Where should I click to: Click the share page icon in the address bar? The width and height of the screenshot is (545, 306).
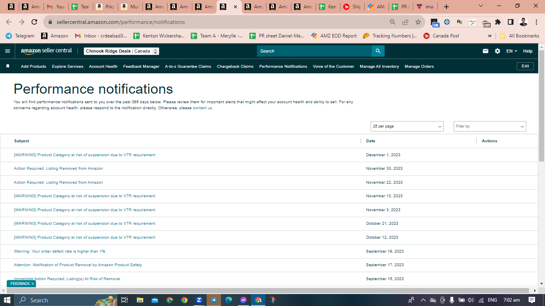point(405,22)
